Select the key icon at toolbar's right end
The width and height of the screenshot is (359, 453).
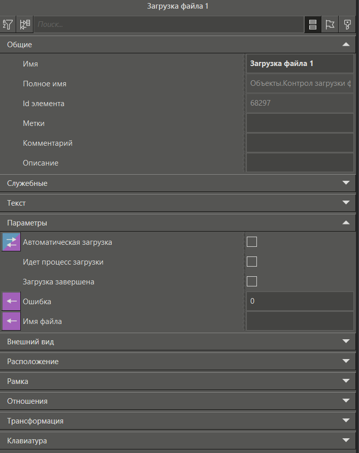coord(347,24)
